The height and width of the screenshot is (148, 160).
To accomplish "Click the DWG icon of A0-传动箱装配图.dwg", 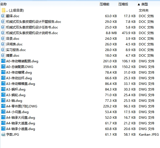I will coord(3,61).
